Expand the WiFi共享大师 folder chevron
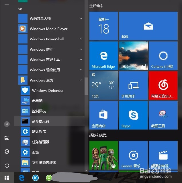 point(81,18)
